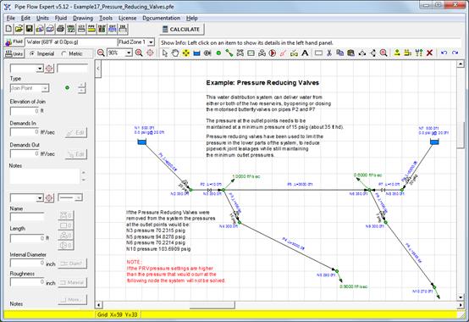Image resolution: width=469 pixels, height=322 pixels.
Task: Pick the letter A text label tool
Action: pos(305,53)
